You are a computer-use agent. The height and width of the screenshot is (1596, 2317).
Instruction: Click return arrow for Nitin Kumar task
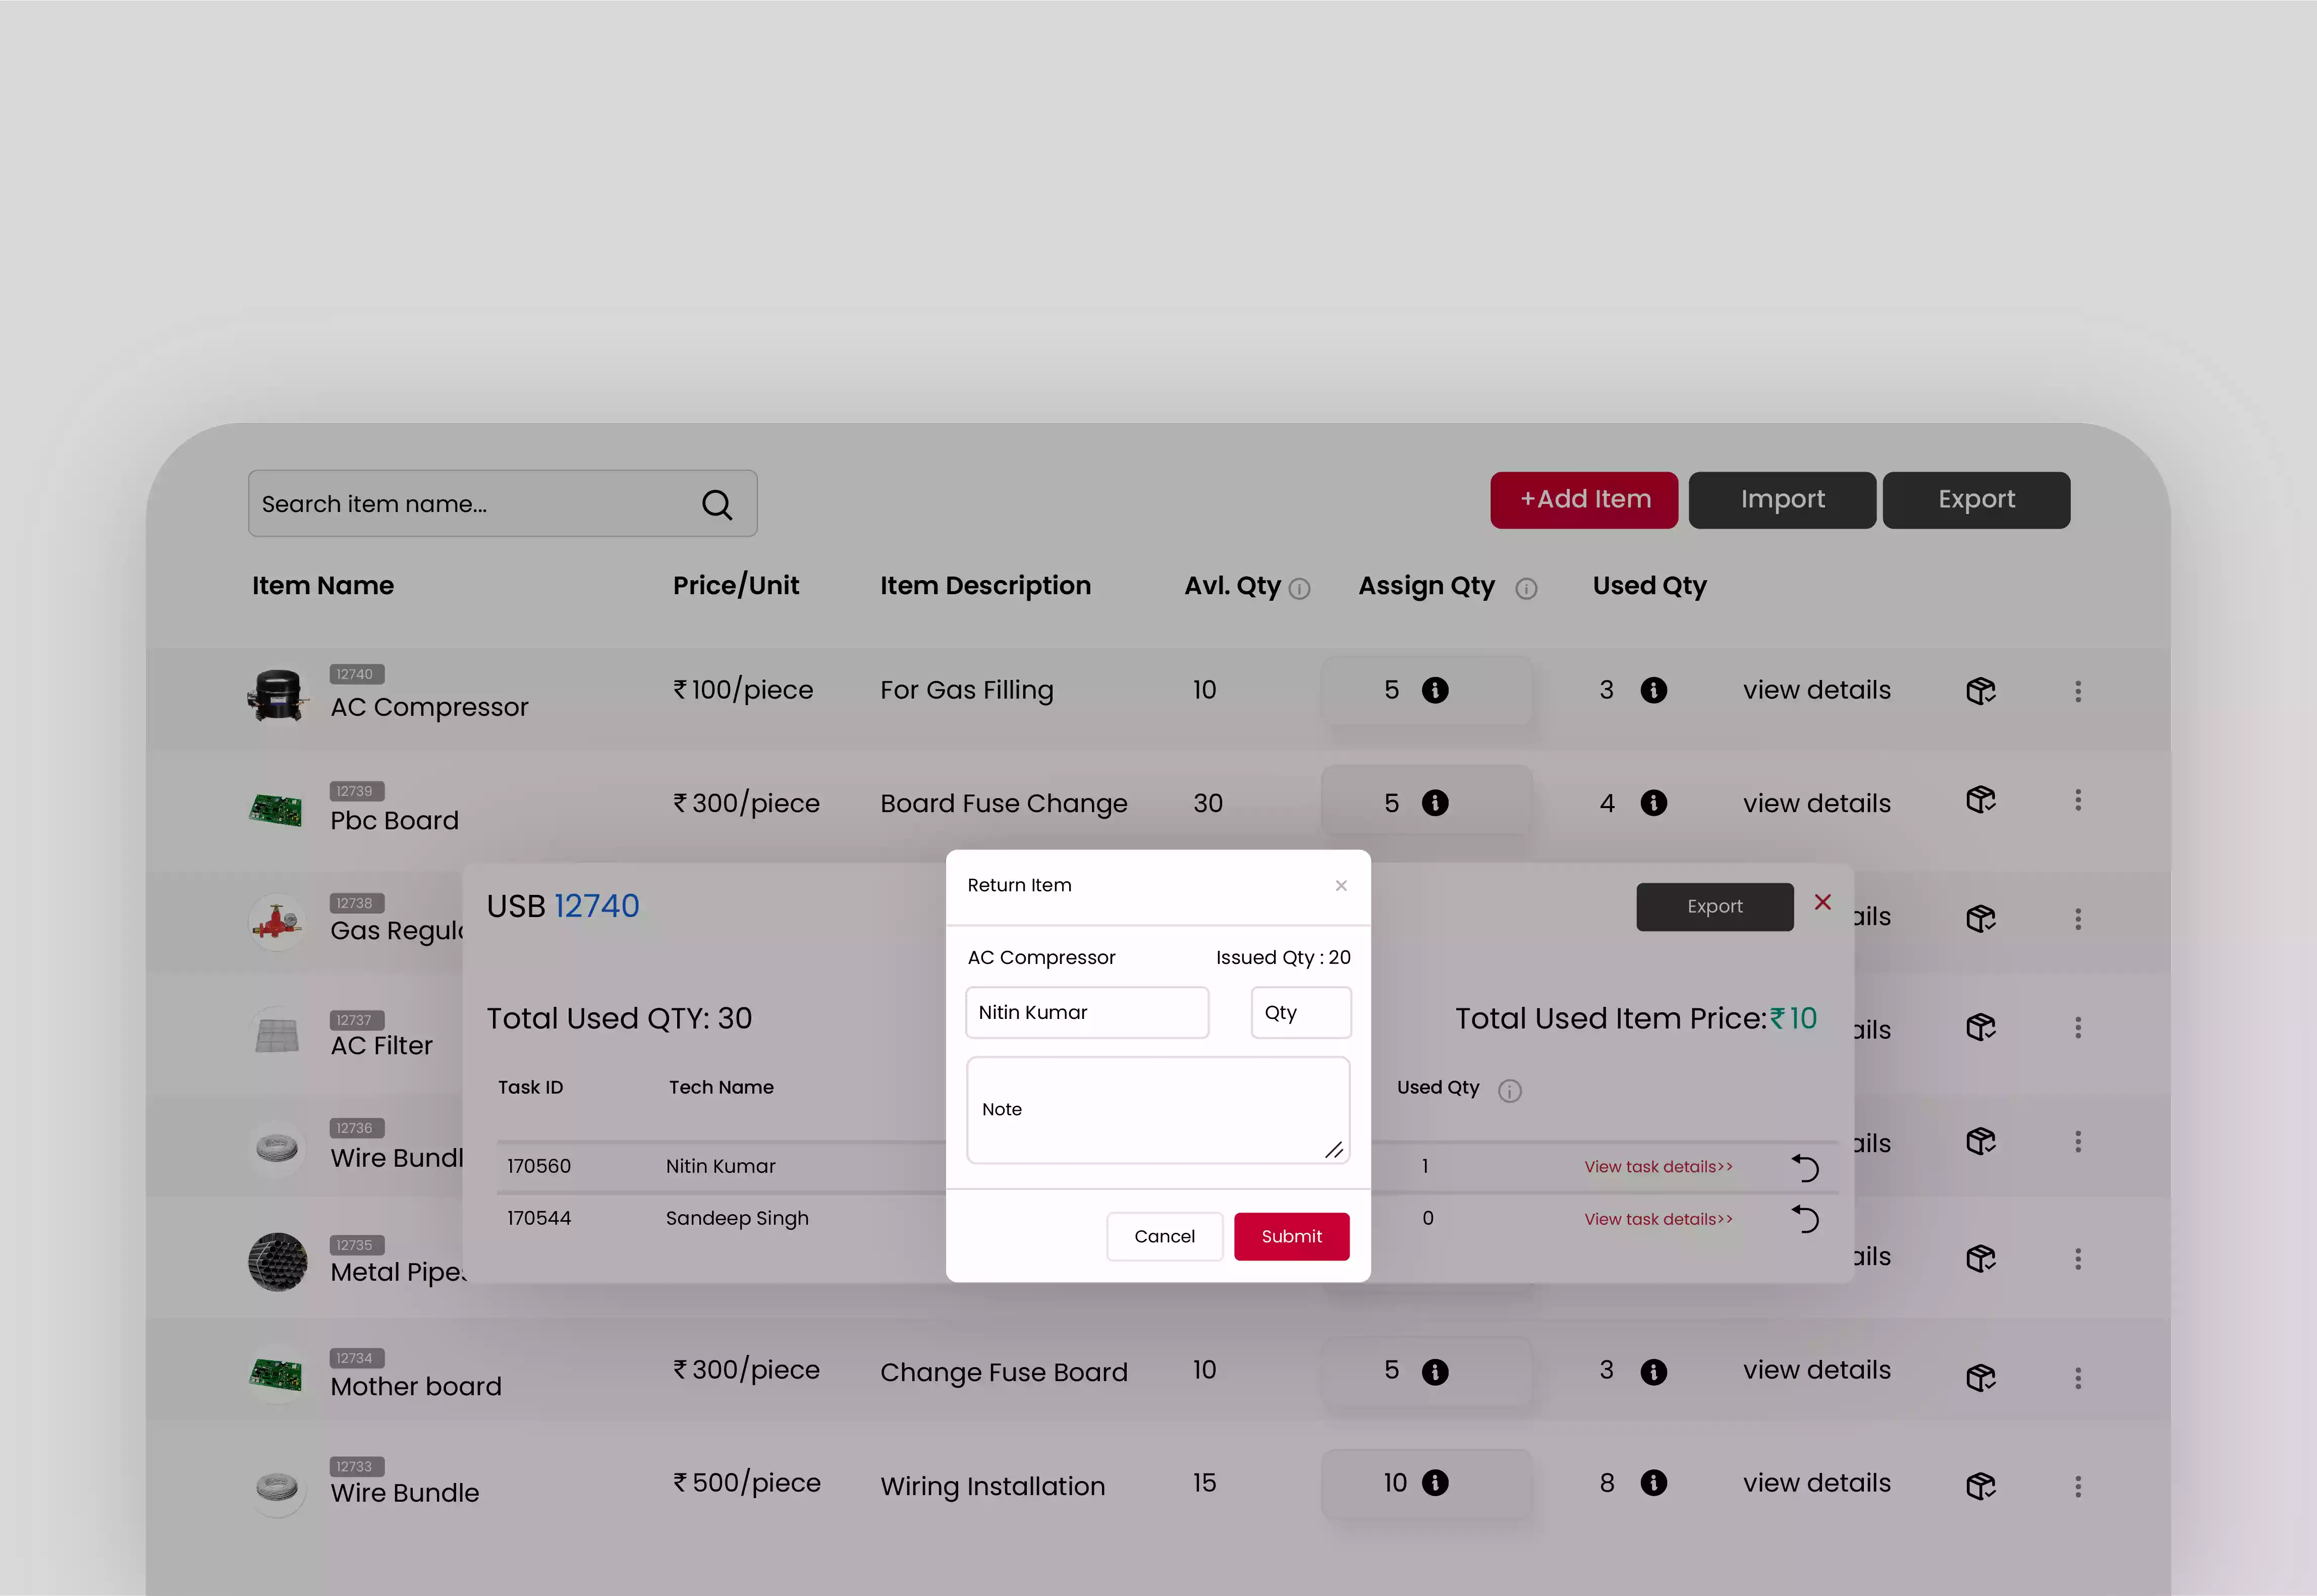pyautogui.click(x=1805, y=1167)
